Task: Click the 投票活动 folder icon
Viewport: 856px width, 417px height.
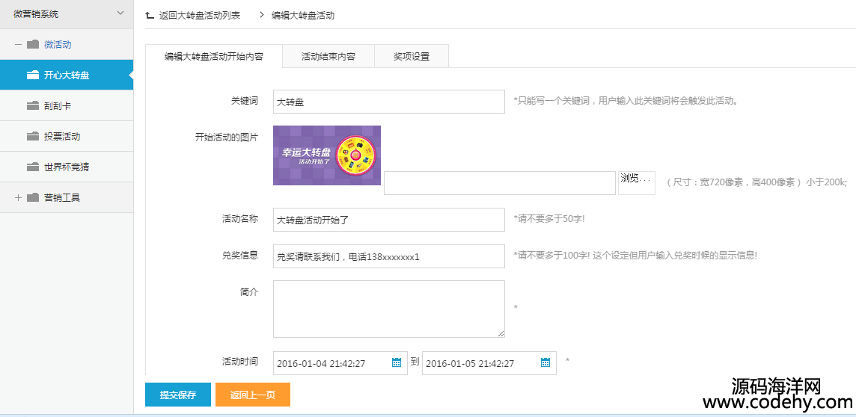Action: pyautogui.click(x=33, y=136)
